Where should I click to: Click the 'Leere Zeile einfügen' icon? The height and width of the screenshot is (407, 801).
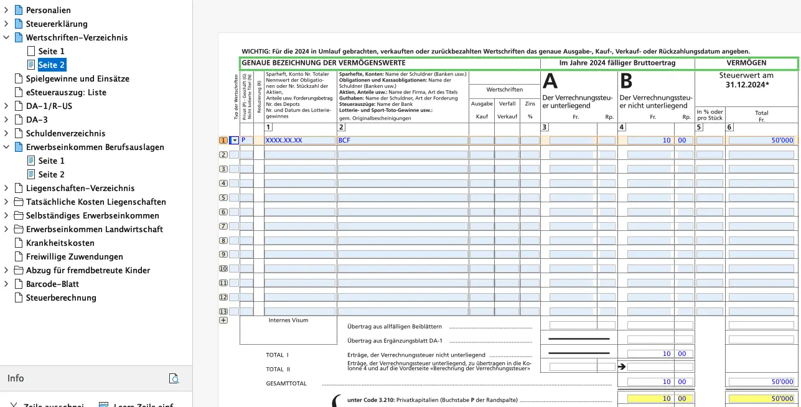point(104,405)
